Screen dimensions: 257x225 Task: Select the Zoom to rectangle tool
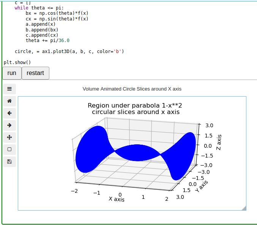[x=9, y=150]
